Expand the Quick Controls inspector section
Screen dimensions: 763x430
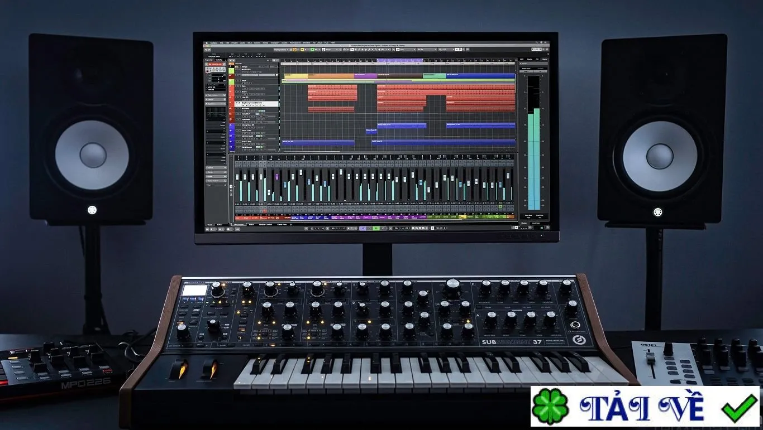tap(217, 181)
